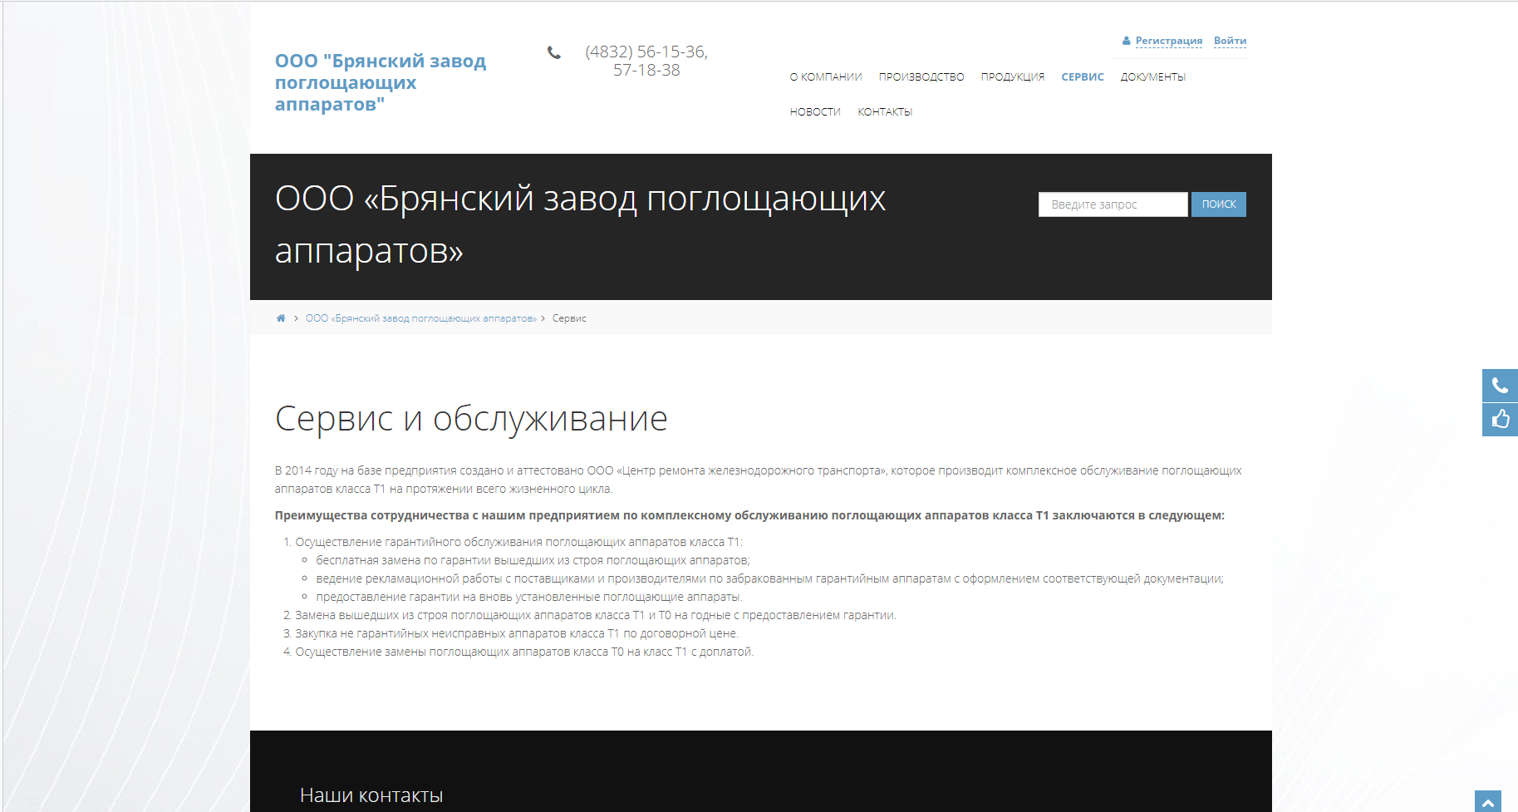Click the scroll-to-top arrow button
This screenshot has width=1518, height=812.
pos(1488,801)
